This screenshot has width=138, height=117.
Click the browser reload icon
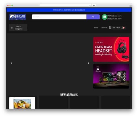point(90,5)
